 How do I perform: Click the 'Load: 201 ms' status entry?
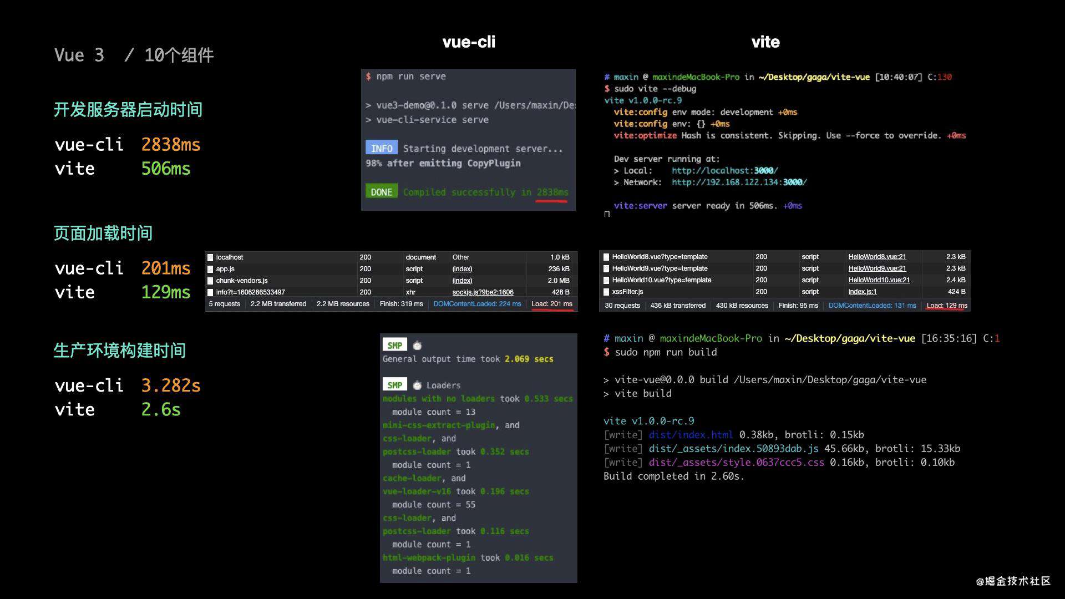(552, 304)
